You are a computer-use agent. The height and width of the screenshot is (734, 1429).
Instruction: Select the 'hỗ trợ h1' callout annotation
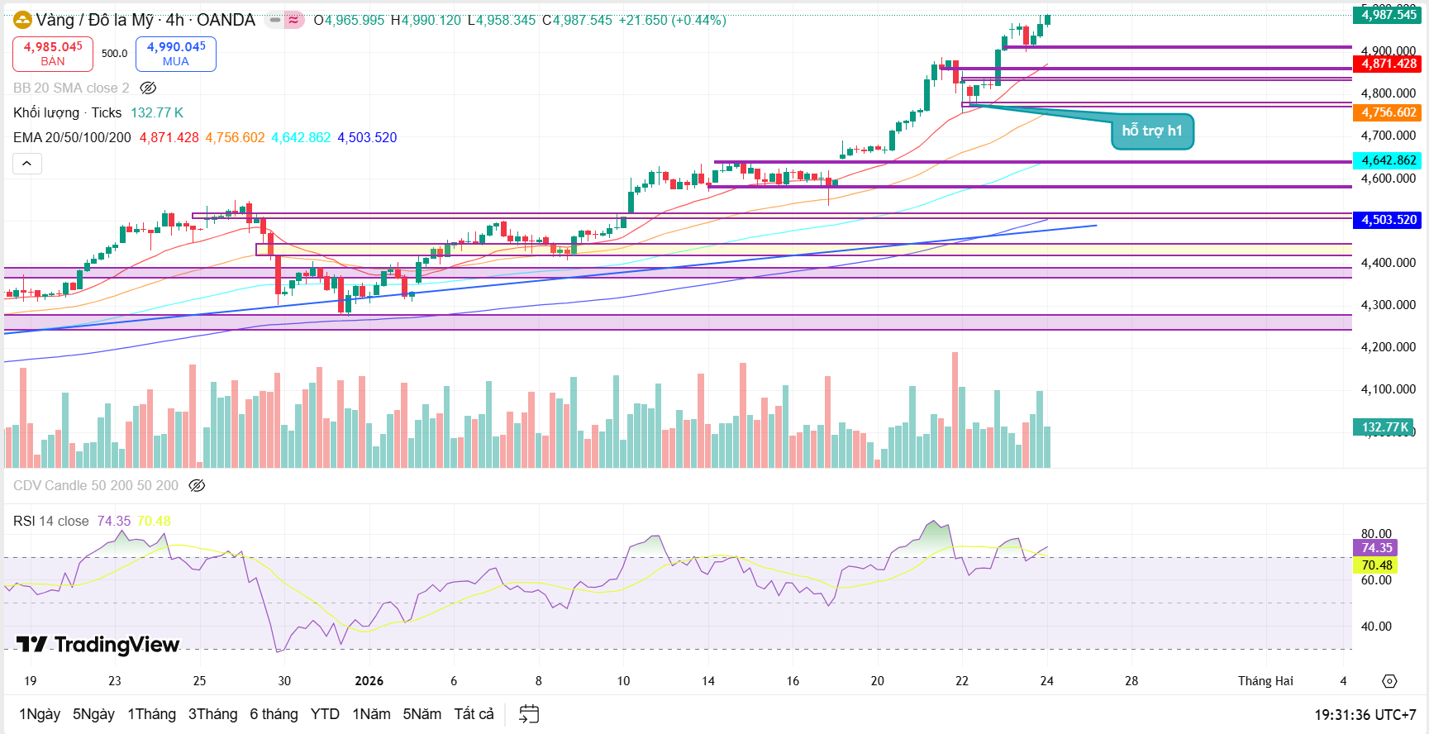point(1151,131)
